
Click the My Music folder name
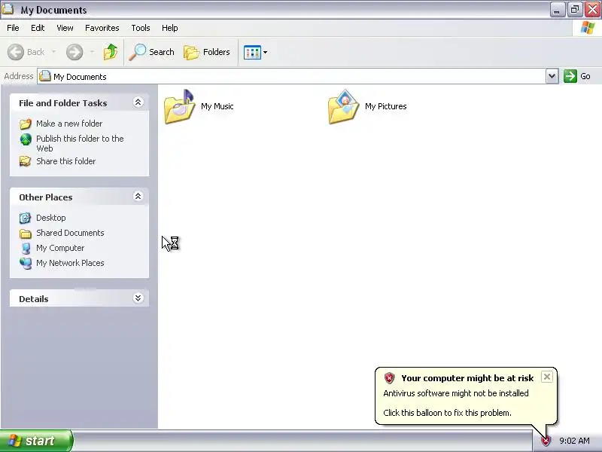[217, 106]
